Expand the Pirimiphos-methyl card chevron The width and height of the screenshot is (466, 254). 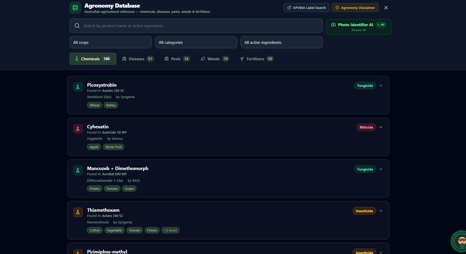[381, 252]
